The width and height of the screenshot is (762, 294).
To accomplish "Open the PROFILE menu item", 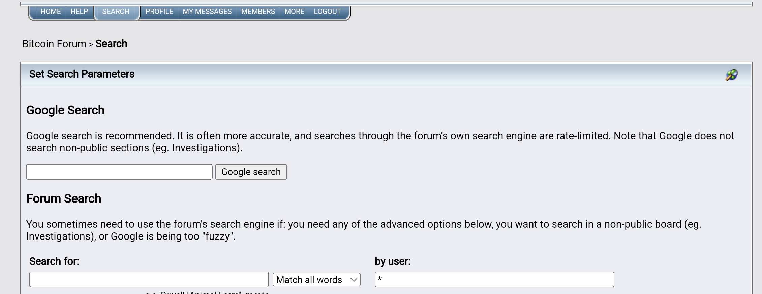I will (x=159, y=12).
